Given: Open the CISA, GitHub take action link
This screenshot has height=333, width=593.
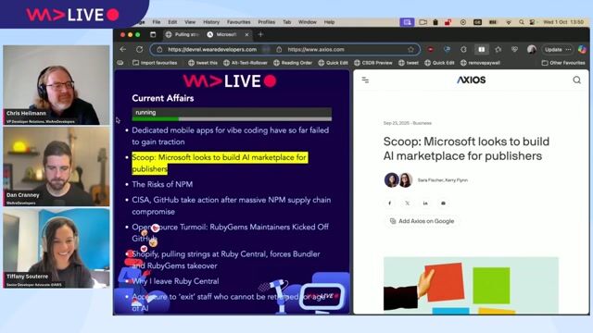Looking at the screenshot, I should coord(231,205).
